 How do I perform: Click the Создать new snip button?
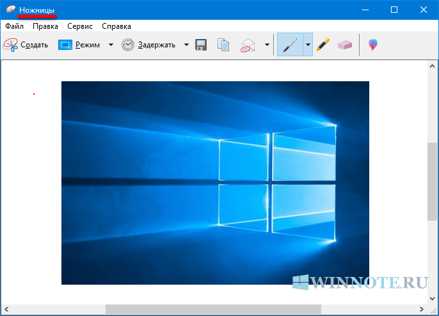click(26, 45)
